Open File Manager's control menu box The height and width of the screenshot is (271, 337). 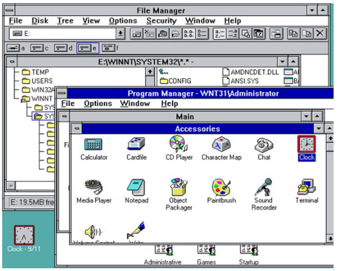click(x=10, y=10)
